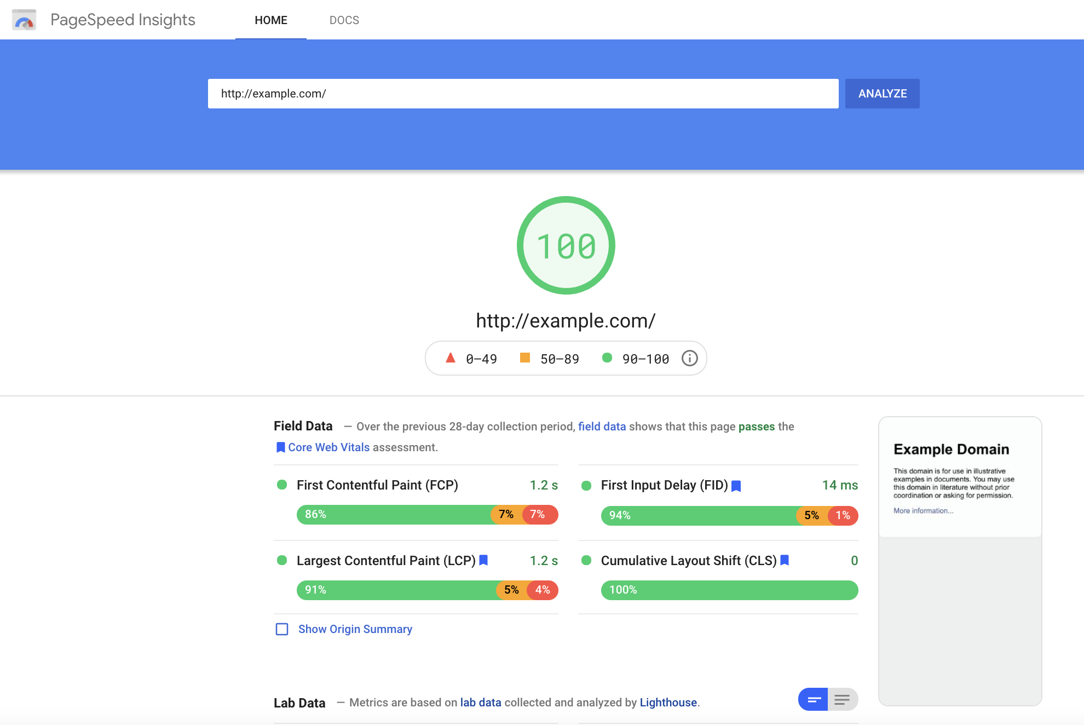Click the FID 5% orange bar segment

(812, 516)
